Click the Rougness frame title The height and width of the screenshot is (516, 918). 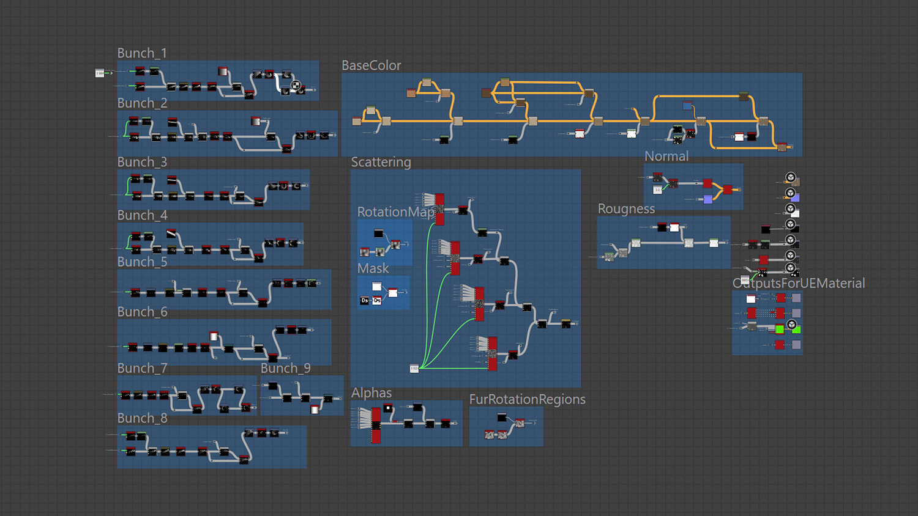[626, 209]
